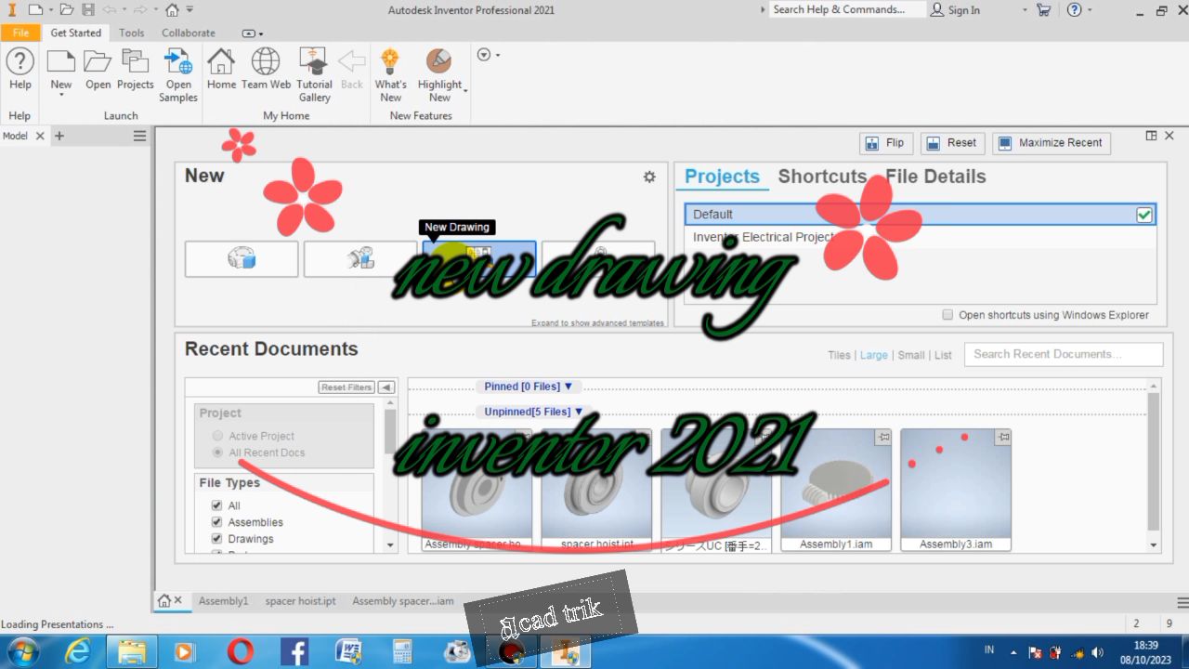Open the Shortcuts tab
The image size is (1189, 669).
[821, 177]
